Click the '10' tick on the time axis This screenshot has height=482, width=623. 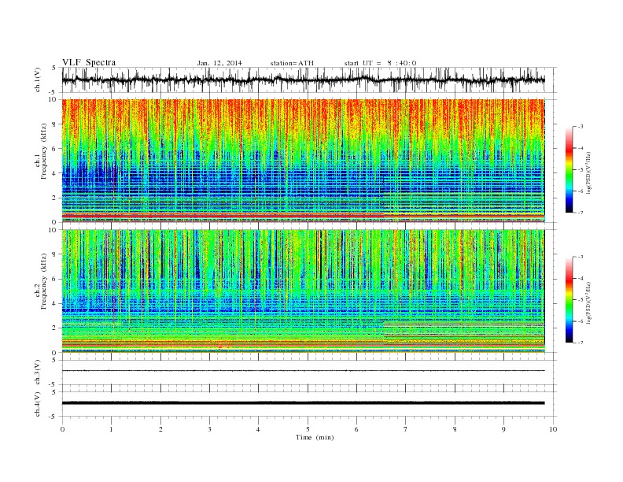click(553, 429)
